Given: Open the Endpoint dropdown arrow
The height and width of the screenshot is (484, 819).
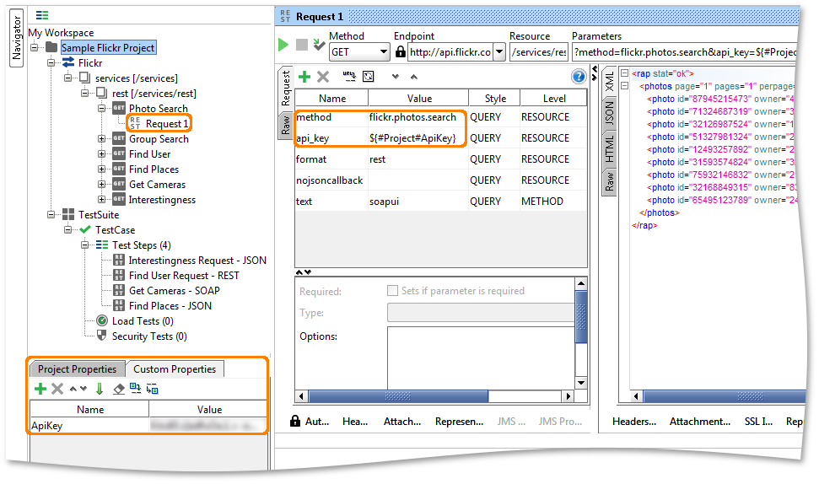Looking at the screenshot, I should click(499, 51).
